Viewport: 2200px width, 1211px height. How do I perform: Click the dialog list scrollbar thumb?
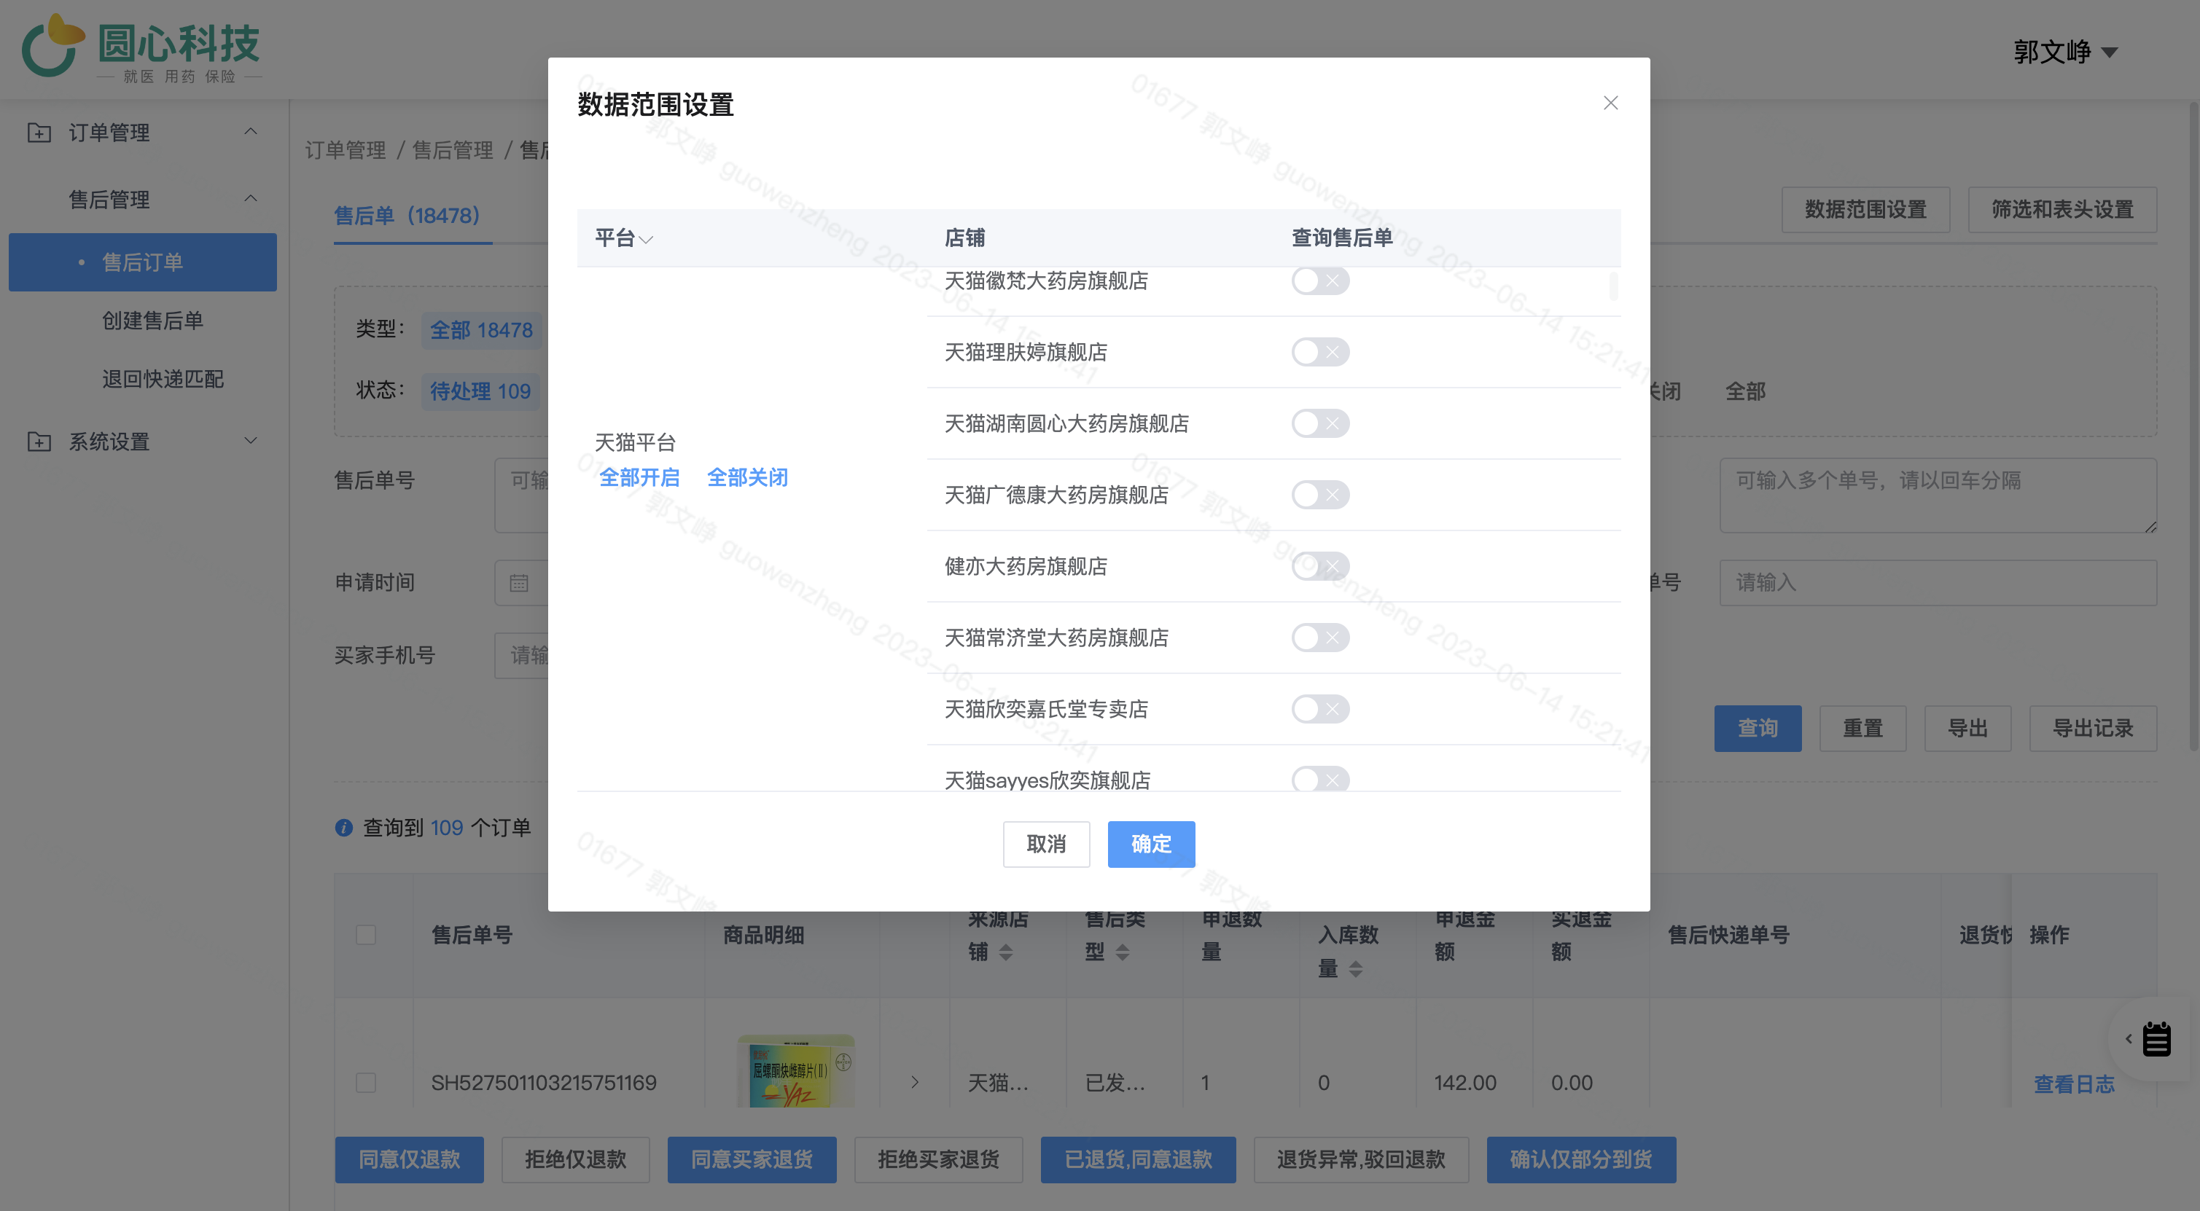pos(1613,286)
